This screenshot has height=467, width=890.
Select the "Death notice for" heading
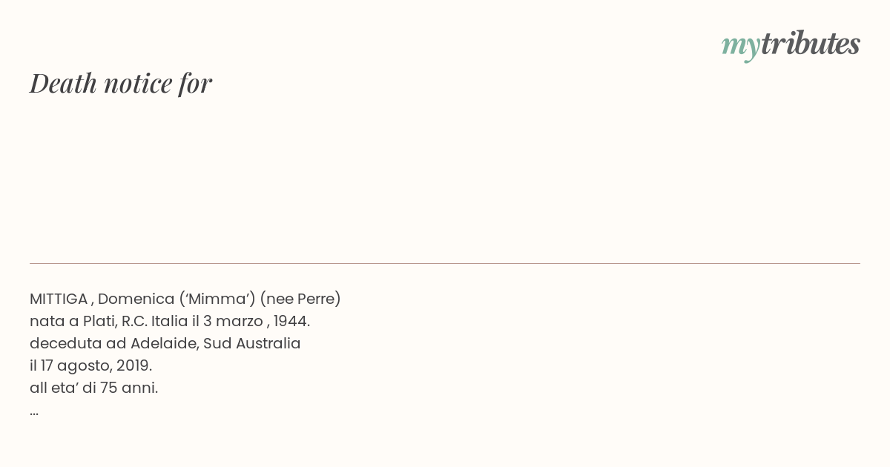pos(121,83)
